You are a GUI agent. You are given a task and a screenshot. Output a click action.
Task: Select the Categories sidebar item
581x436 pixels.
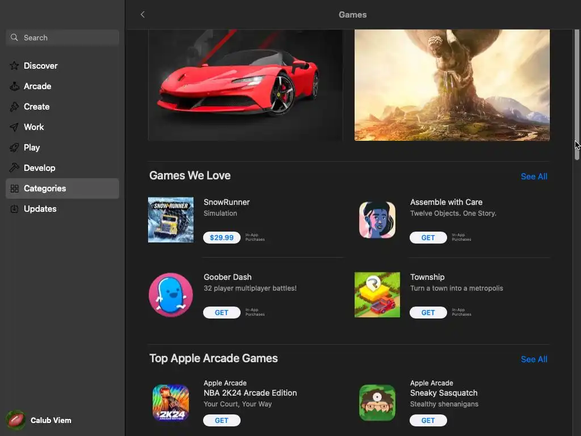(x=62, y=188)
